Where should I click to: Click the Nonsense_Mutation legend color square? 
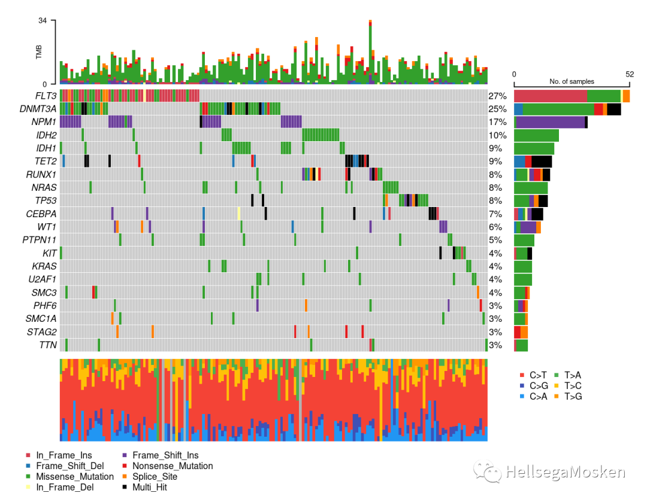tap(125, 466)
